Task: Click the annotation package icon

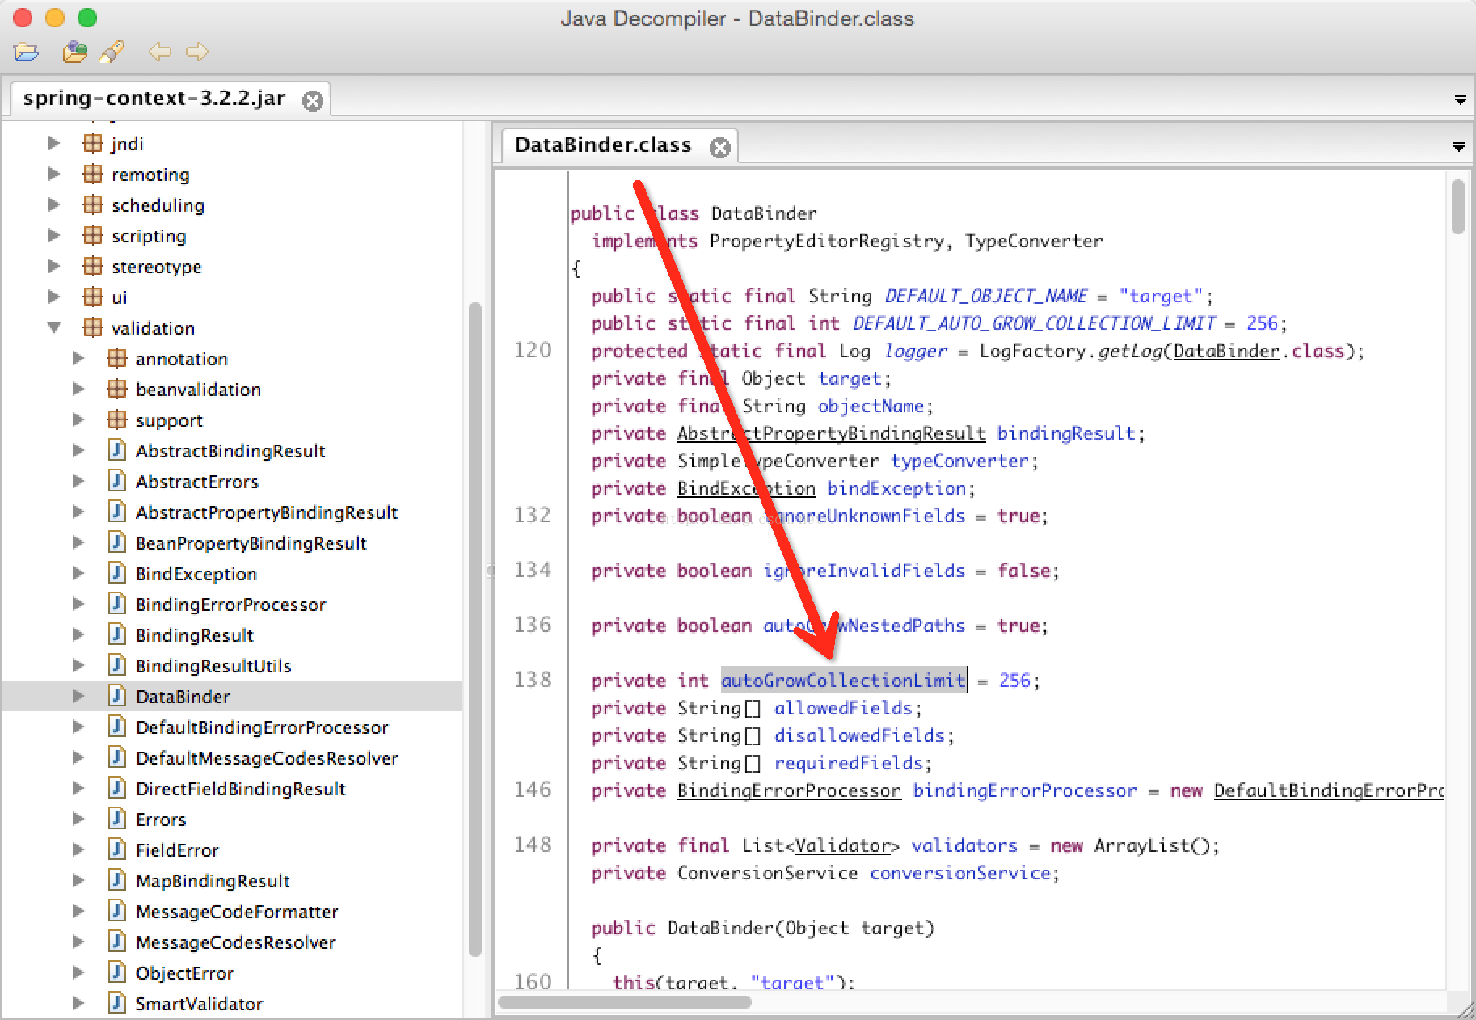Action: click(x=117, y=358)
